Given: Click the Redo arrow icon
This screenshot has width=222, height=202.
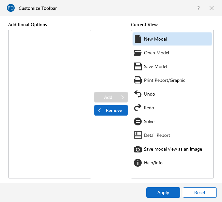Looking at the screenshot, I should pos(138,108).
